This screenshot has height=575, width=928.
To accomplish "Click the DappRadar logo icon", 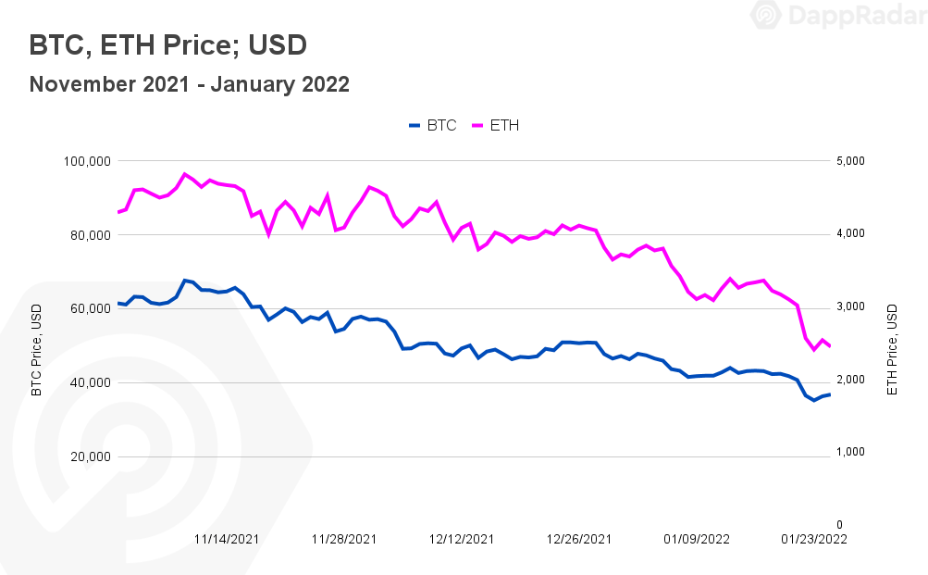I will 766,14.
